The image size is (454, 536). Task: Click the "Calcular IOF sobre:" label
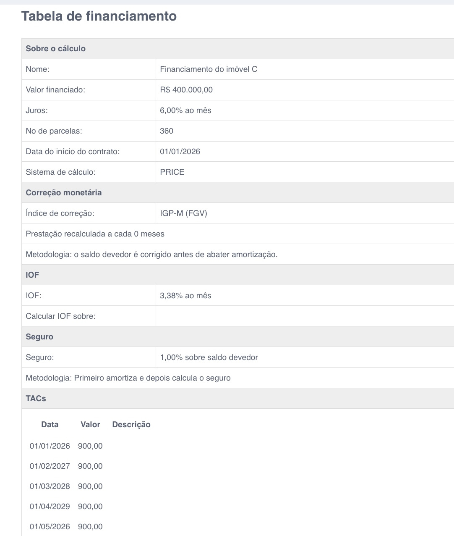coord(61,316)
